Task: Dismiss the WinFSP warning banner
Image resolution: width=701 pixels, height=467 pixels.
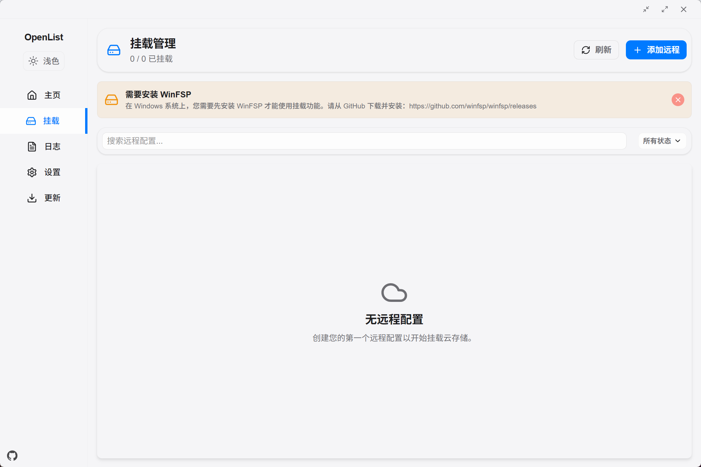Action: click(678, 100)
